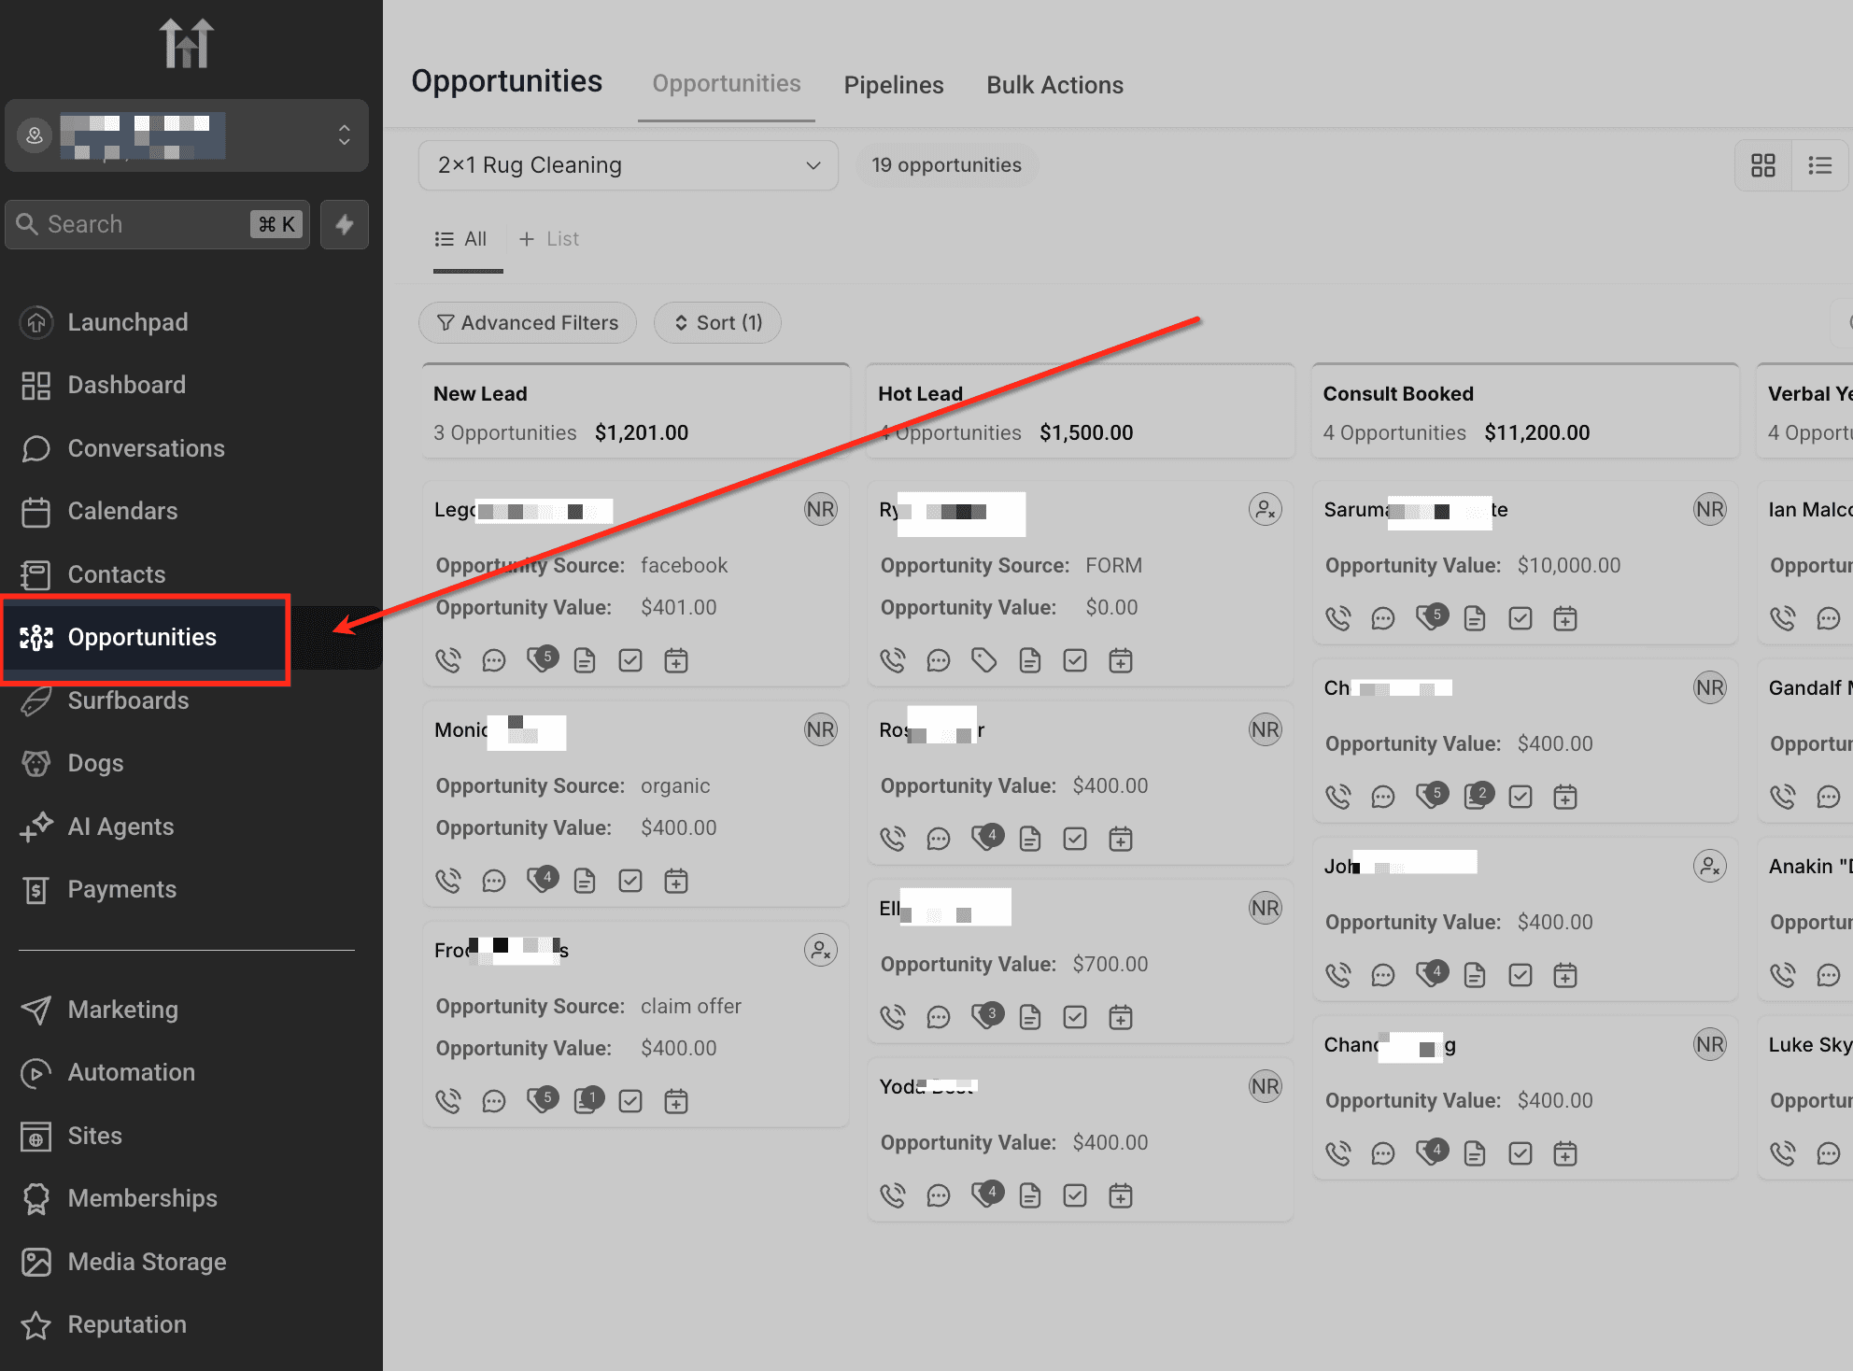The width and height of the screenshot is (1853, 1371).
Task: Open the Sort (1) options
Action: pos(717,323)
